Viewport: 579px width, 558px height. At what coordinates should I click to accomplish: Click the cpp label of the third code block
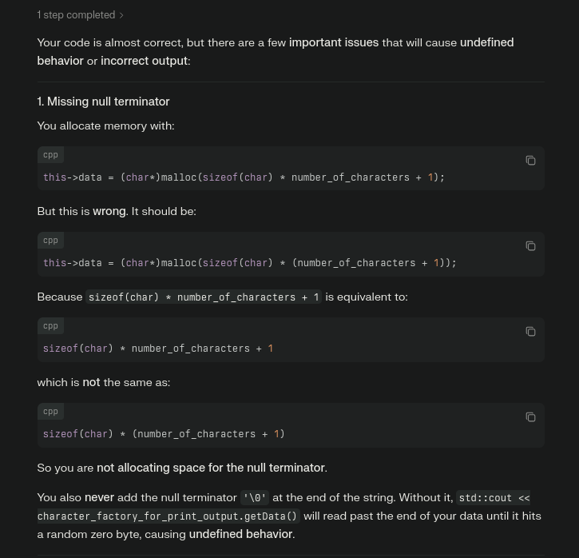50,325
